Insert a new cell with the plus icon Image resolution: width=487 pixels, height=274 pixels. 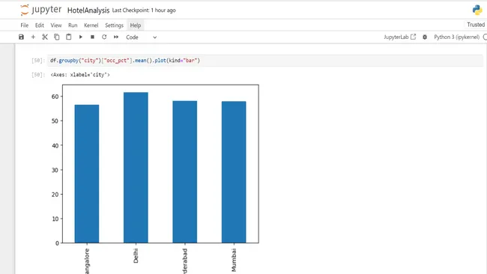(33, 37)
